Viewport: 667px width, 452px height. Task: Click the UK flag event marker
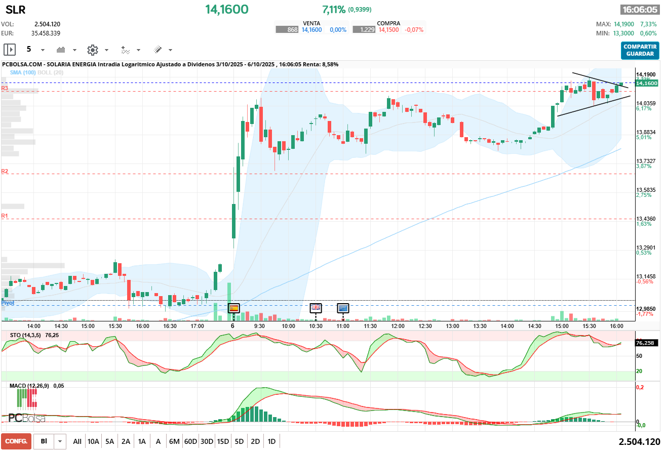tap(316, 307)
